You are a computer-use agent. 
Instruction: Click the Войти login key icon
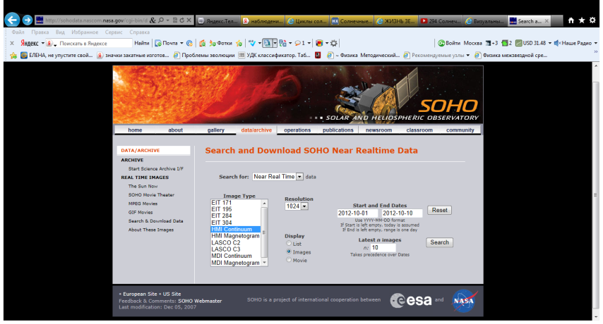coord(441,44)
